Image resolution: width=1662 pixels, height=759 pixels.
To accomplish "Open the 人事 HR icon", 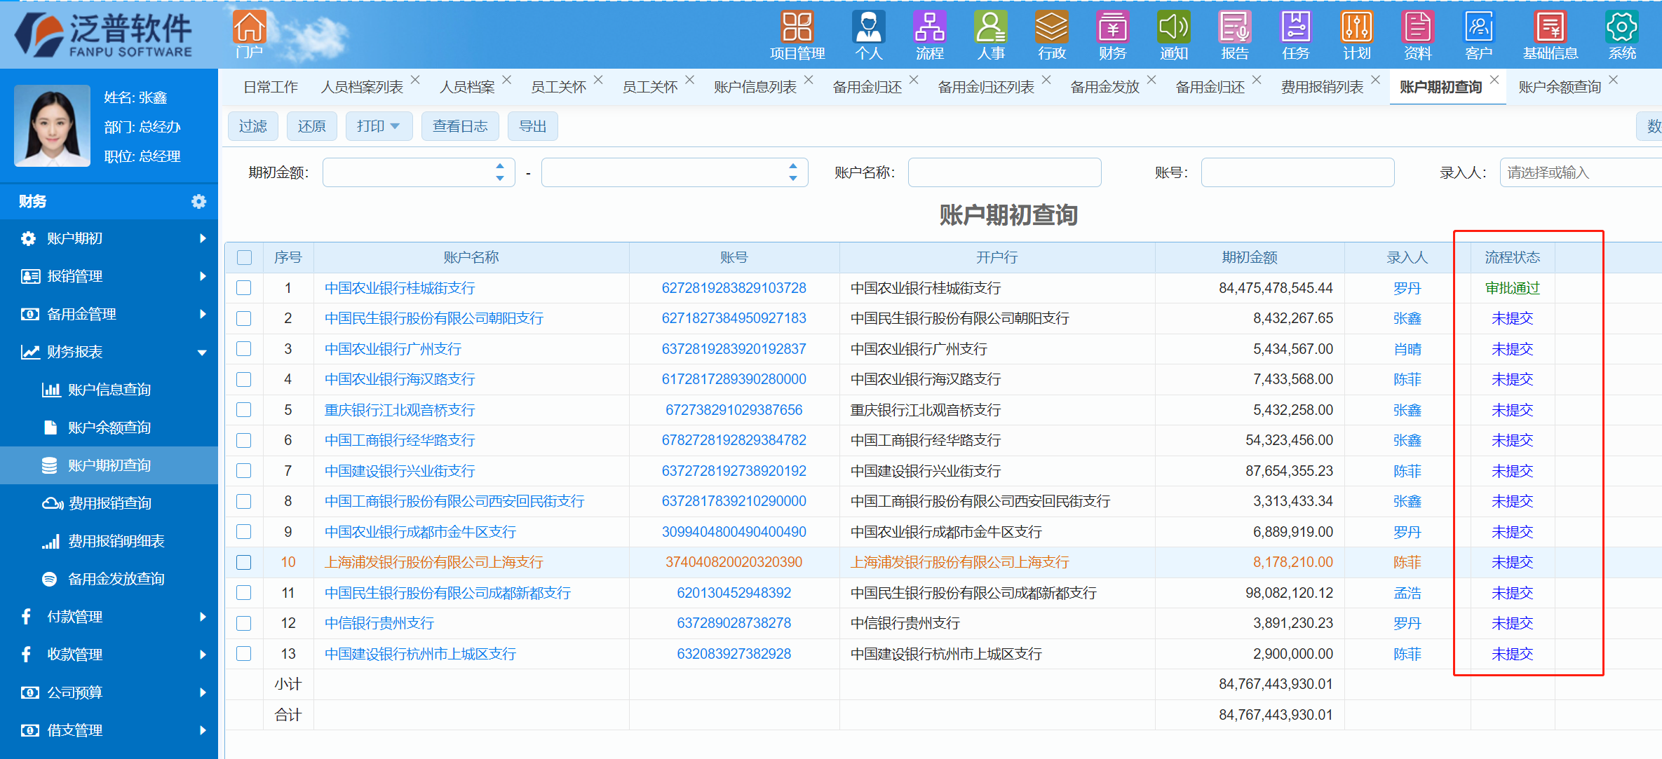I will point(990,34).
